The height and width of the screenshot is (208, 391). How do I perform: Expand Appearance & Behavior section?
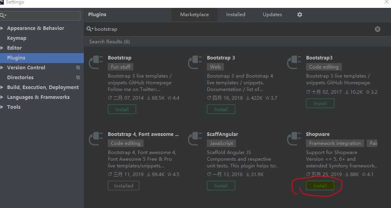coord(2,28)
